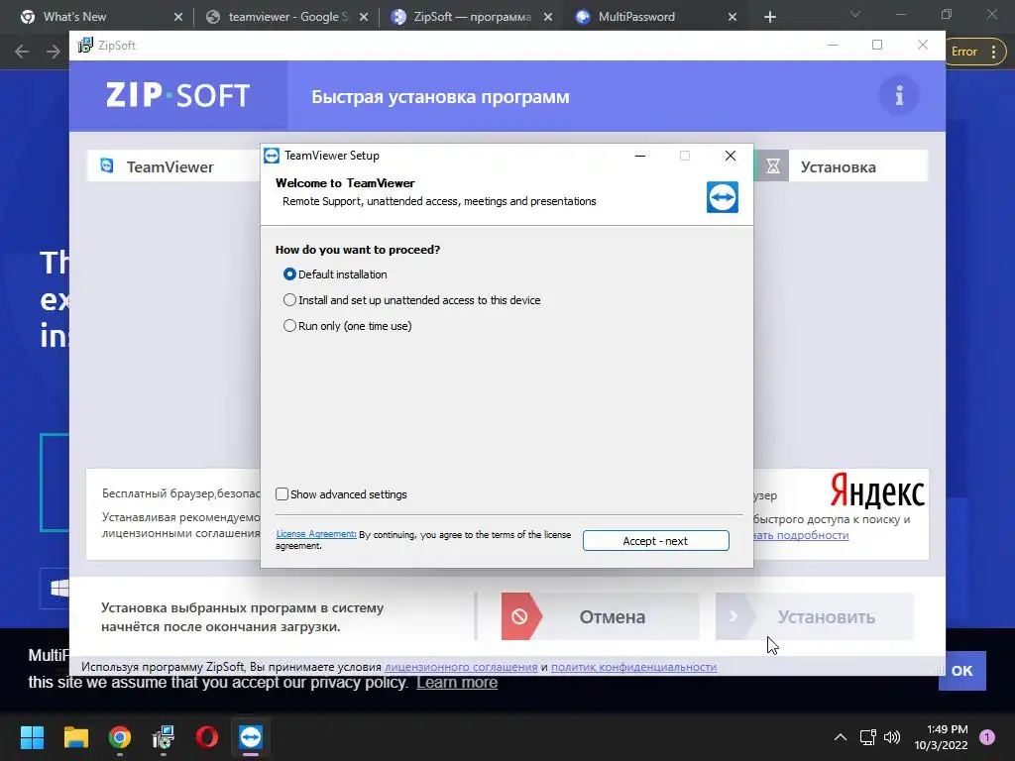1015x761 pixels.
Task: Close the teamviewer Google Search tab
Action: (x=364, y=18)
